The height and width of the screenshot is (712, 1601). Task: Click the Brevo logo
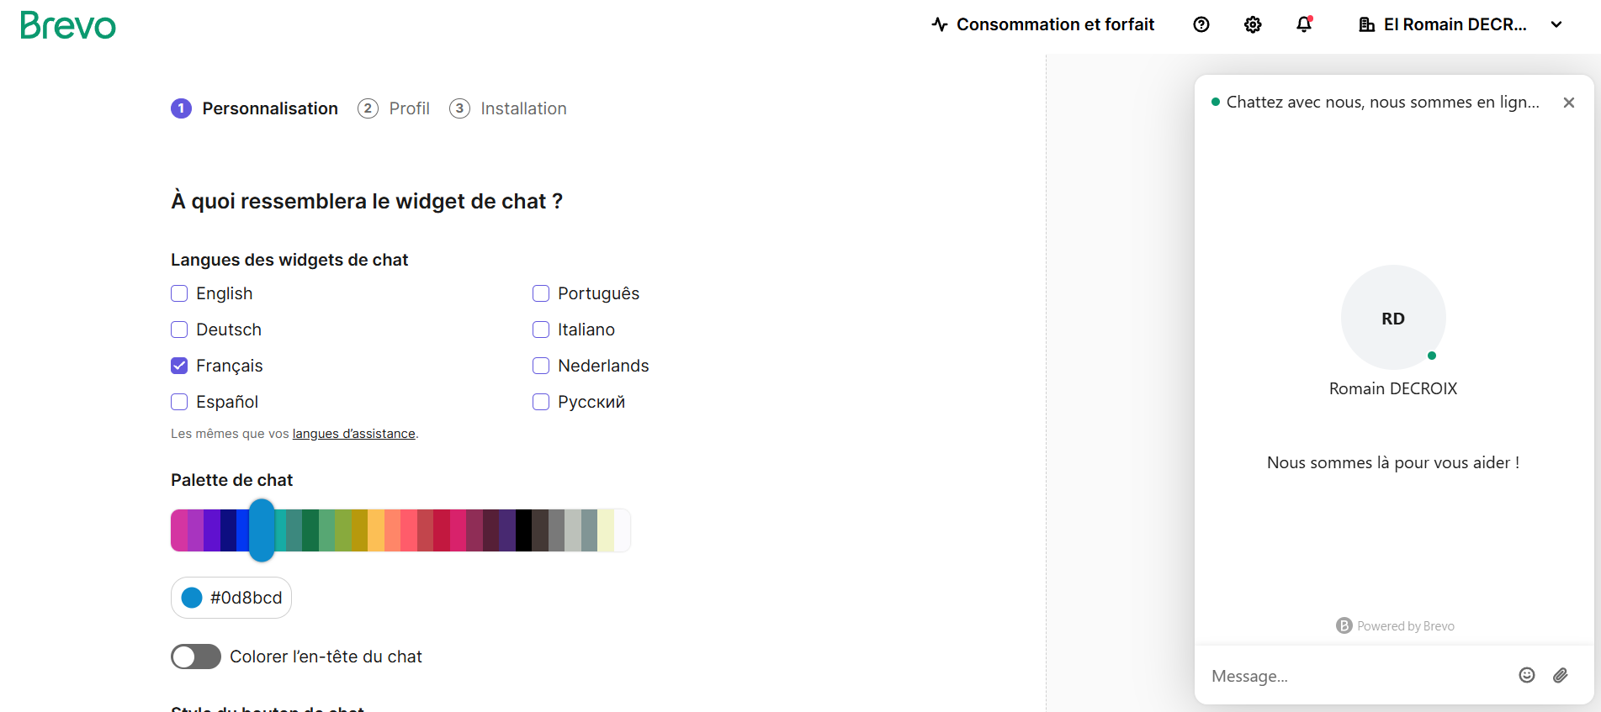[x=68, y=25]
